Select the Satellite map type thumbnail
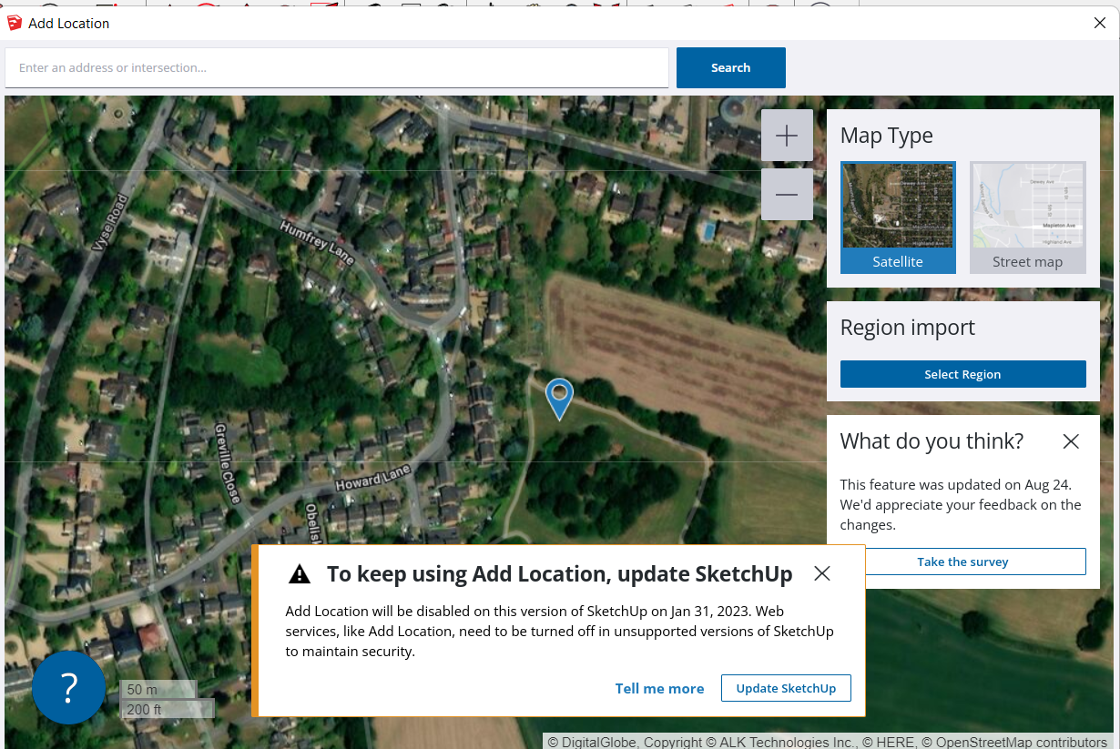This screenshot has width=1120, height=749. pyautogui.click(x=898, y=218)
